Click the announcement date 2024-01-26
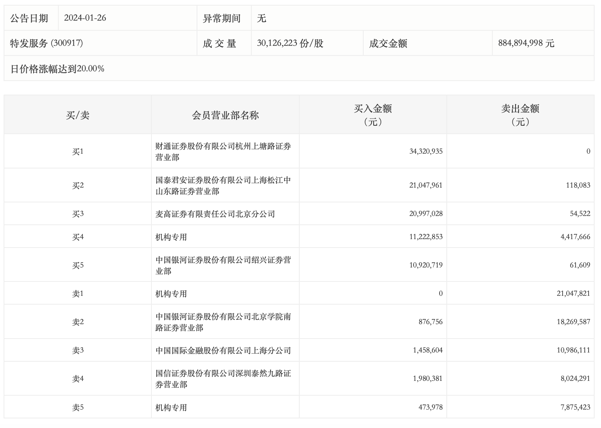601x428 pixels. (85, 18)
